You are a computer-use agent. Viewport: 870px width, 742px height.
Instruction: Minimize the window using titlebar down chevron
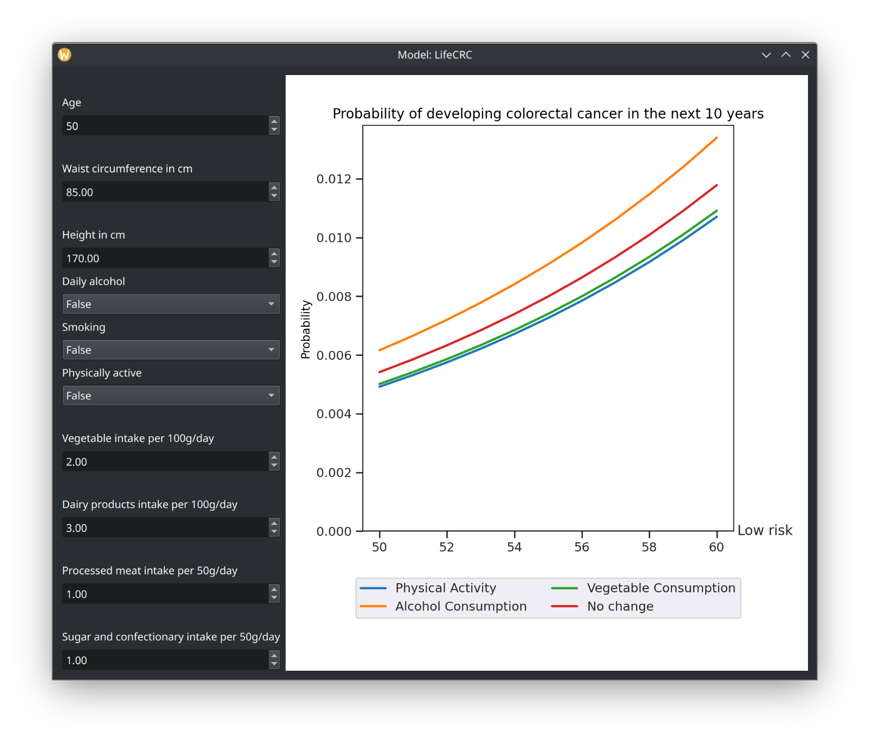coord(766,55)
